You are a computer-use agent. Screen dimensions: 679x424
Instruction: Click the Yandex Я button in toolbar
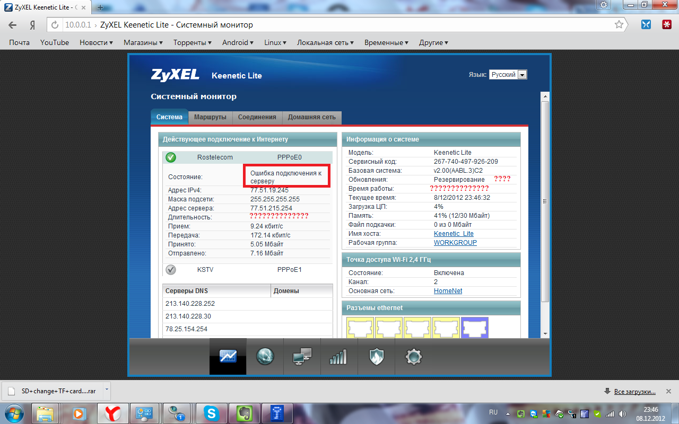click(x=32, y=25)
